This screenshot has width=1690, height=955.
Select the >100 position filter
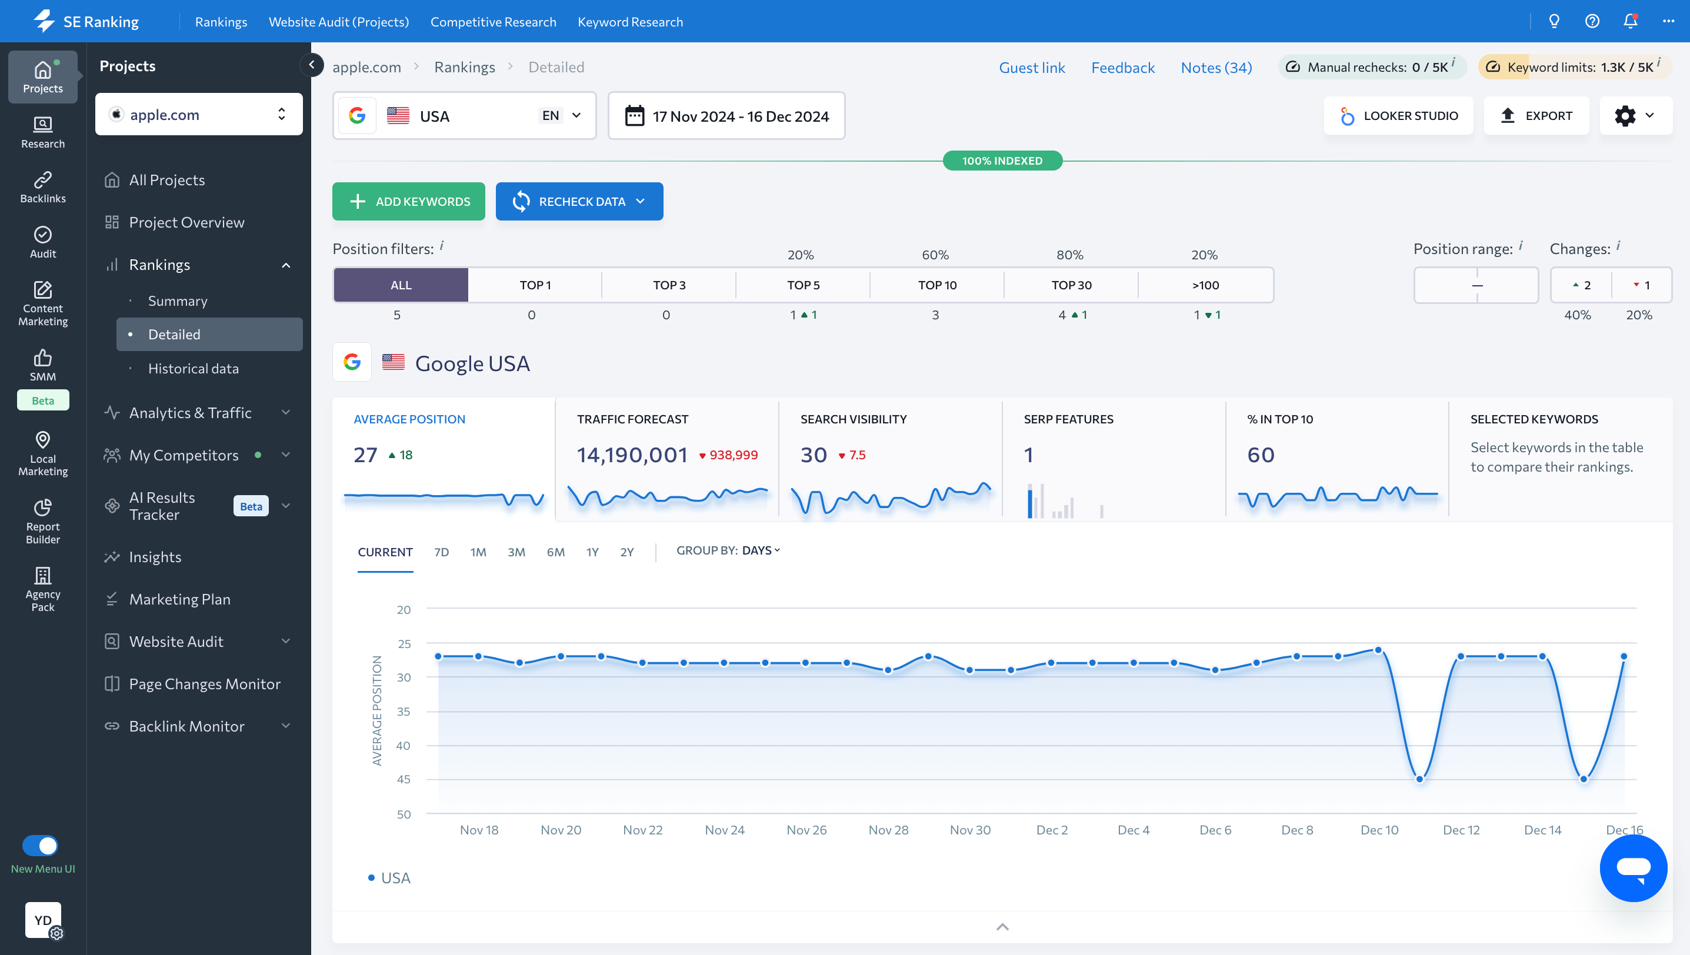[1205, 285]
